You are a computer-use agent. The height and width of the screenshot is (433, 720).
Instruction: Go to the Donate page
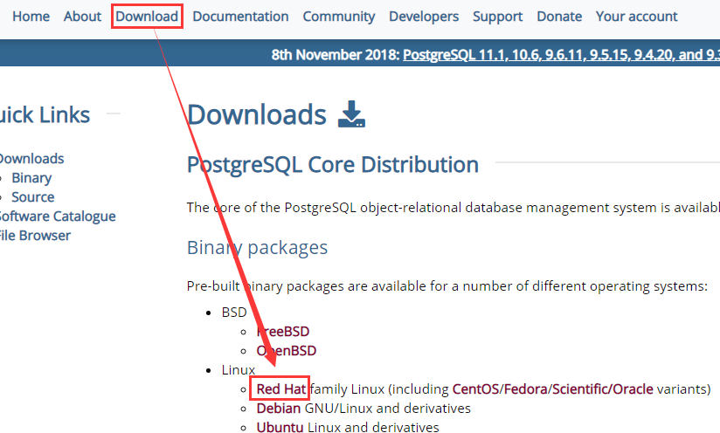[559, 17]
